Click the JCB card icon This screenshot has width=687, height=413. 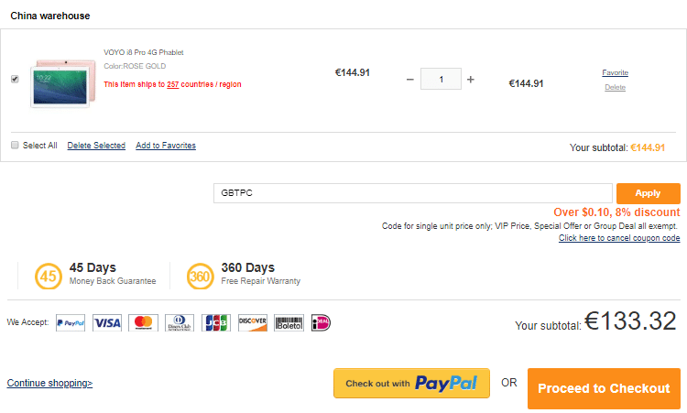click(215, 322)
